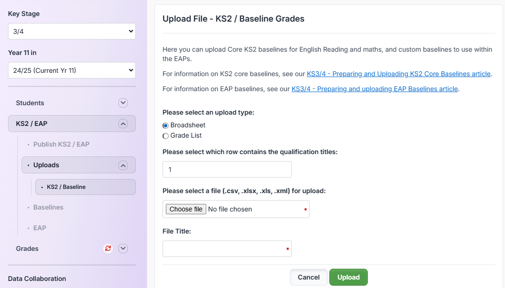Collapse the KS2 / EAP section chevron

coord(123,124)
